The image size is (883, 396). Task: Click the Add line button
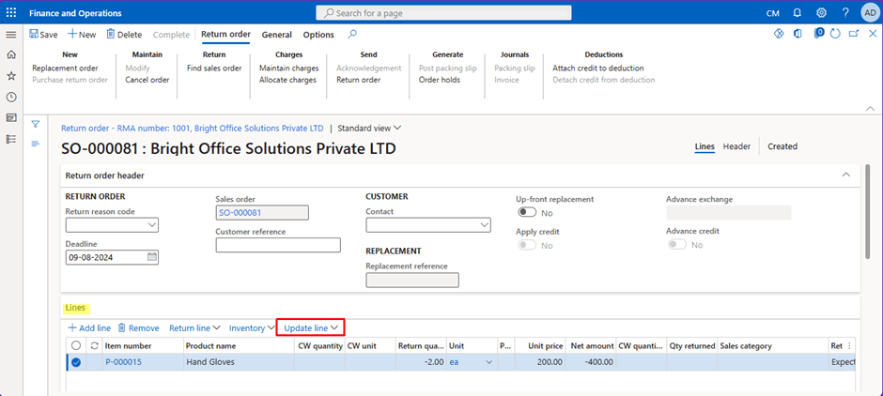tap(89, 327)
